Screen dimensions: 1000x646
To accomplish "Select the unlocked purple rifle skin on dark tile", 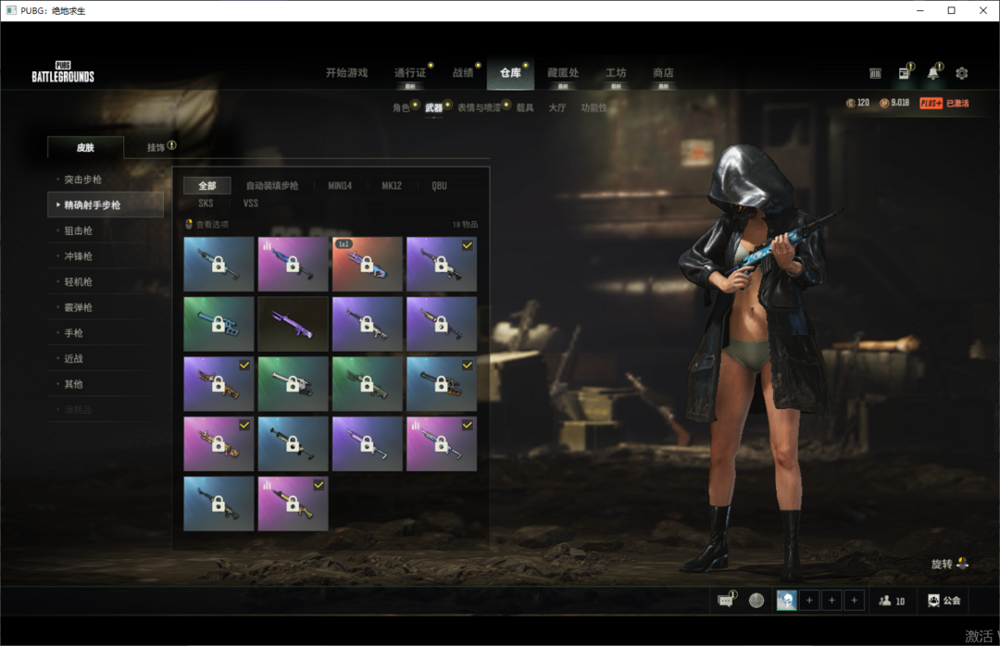I will (x=294, y=324).
